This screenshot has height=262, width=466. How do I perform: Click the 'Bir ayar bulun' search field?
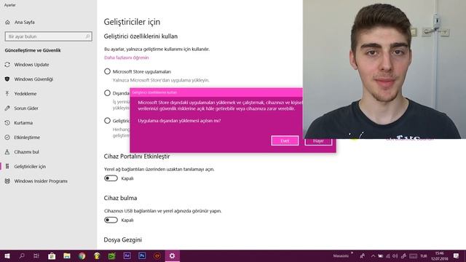[x=49, y=36]
